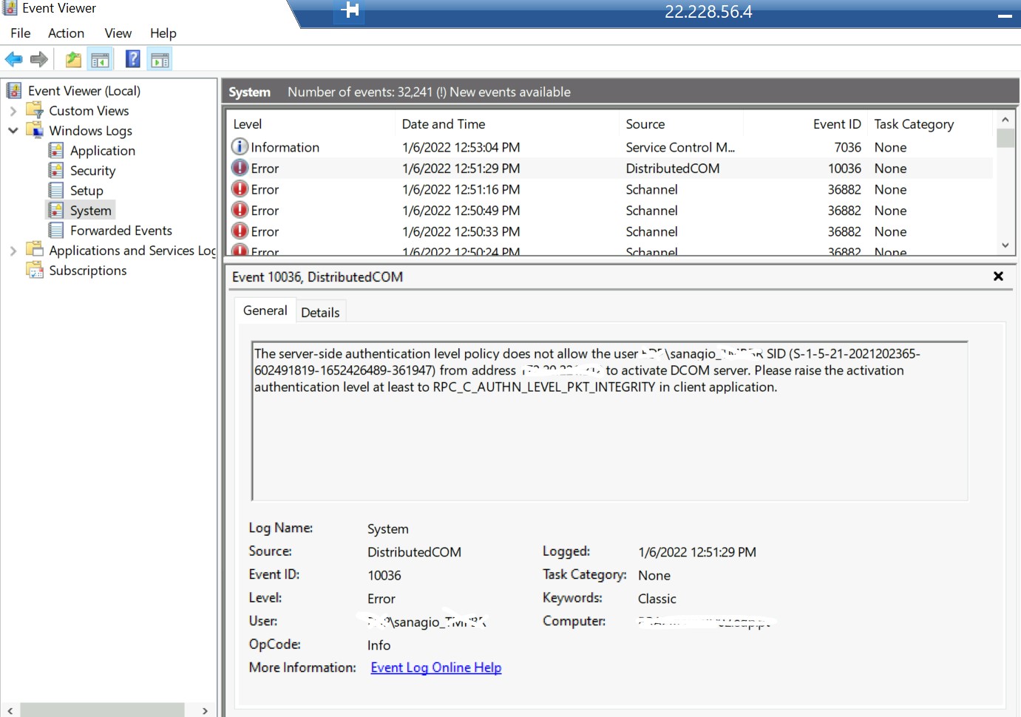Expand Applications and Services Logs node
Image resolution: width=1021 pixels, height=717 pixels.
13,251
